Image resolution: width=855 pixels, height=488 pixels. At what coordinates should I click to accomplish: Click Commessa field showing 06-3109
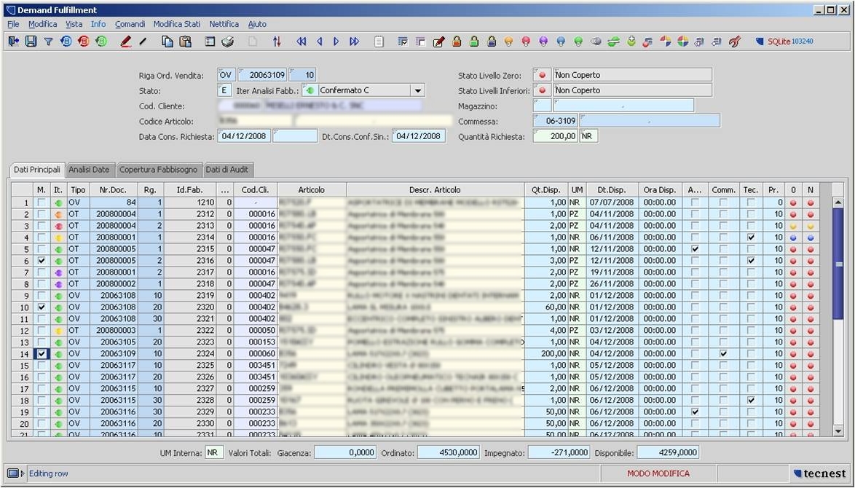[555, 121]
